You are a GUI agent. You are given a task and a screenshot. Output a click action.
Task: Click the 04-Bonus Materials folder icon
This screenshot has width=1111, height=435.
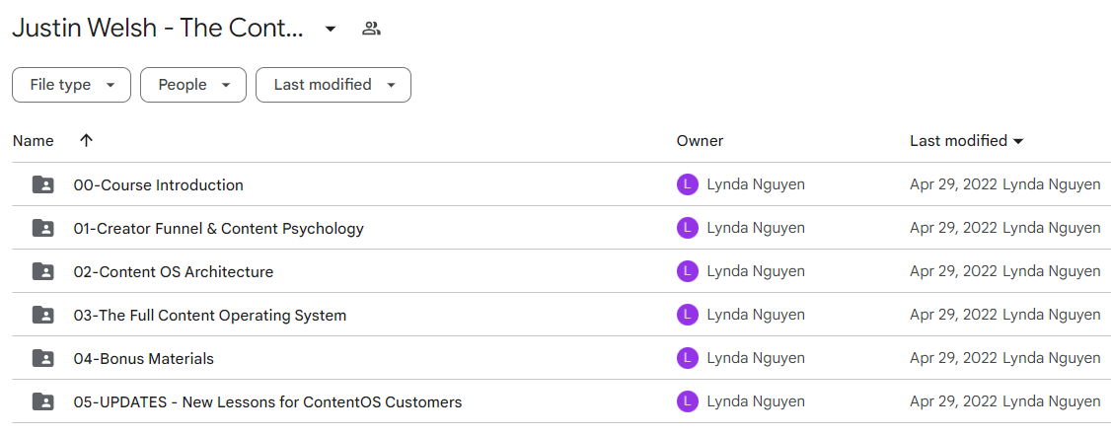click(43, 358)
